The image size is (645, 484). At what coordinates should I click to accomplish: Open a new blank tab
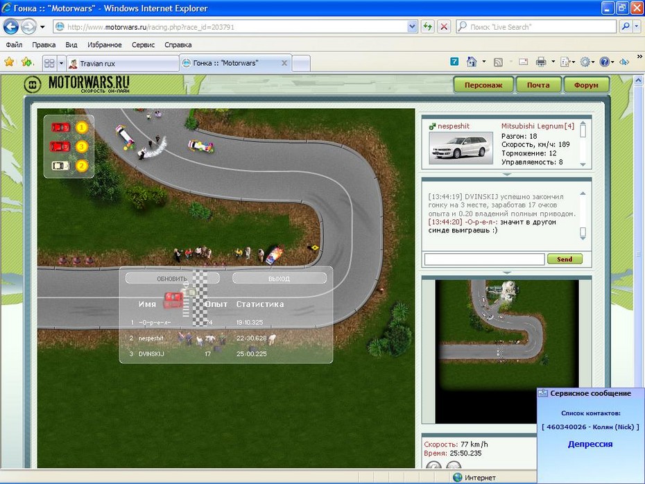pos(302,63)
